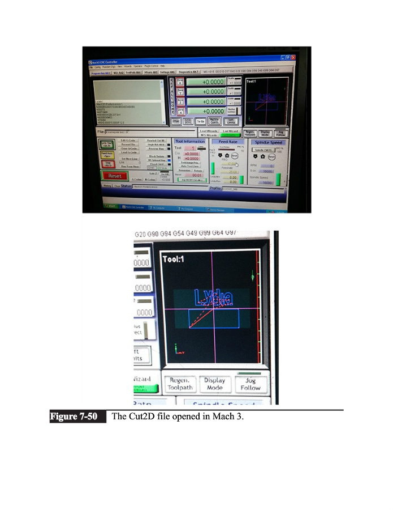Toggle Jog Follow in enlarged view
393x510 pixels.
[x=250, y=384]
